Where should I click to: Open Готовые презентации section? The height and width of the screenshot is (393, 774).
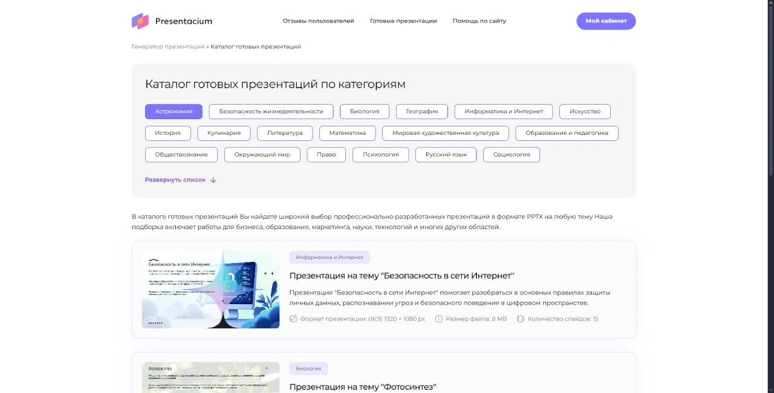click(403, 21)
